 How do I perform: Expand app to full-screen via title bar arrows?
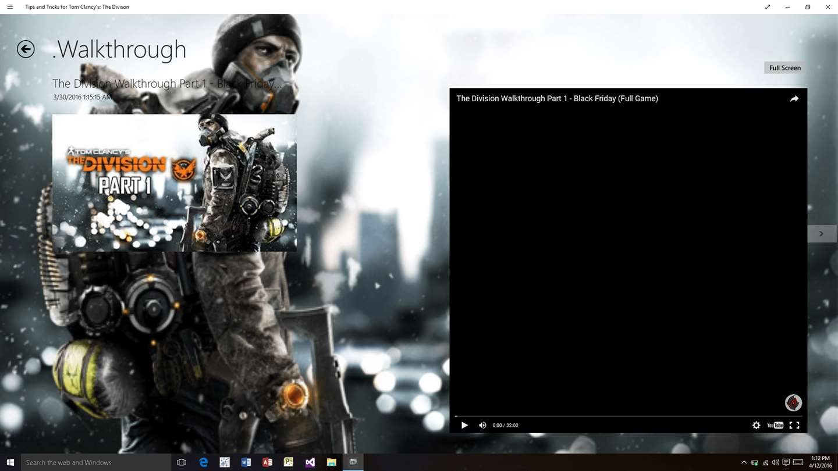(768, 7)
